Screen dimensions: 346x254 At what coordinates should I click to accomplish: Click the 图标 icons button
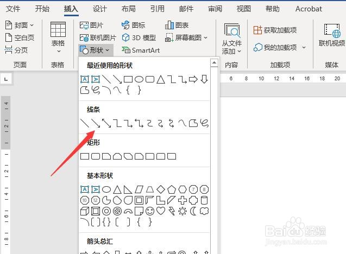pos(133,25)
